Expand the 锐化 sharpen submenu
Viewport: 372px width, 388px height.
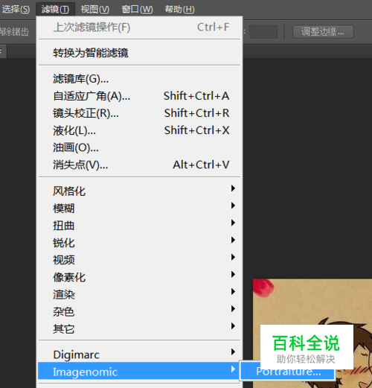pos(139,243)
